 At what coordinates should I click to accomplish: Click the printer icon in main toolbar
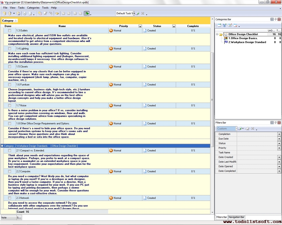pyautogui.click(x=25, y=13)
